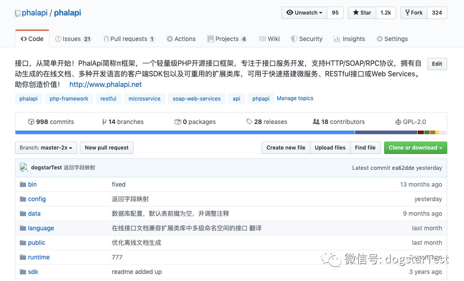
Task: Click the releases tag icon
Action: pos(249,122)
